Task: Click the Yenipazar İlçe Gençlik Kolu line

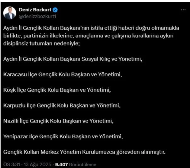Action: coord(63,137)
